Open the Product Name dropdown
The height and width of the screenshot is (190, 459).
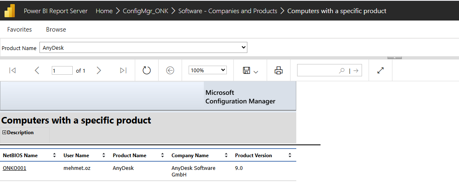[x=143, y=48]
